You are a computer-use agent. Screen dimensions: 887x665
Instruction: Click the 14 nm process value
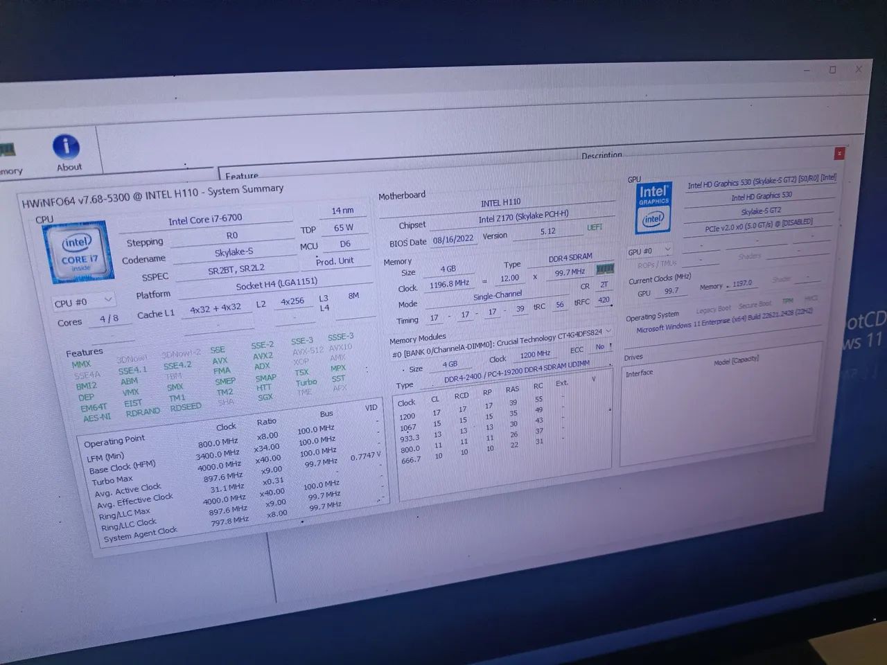[x=342, y=211]
